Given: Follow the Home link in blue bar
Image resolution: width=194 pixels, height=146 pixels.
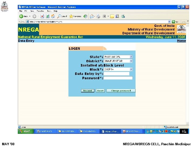Looking at the screenshot, I should 181,41.
